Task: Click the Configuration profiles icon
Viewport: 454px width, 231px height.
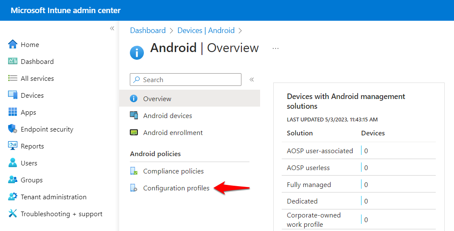Action: [134, 188]
